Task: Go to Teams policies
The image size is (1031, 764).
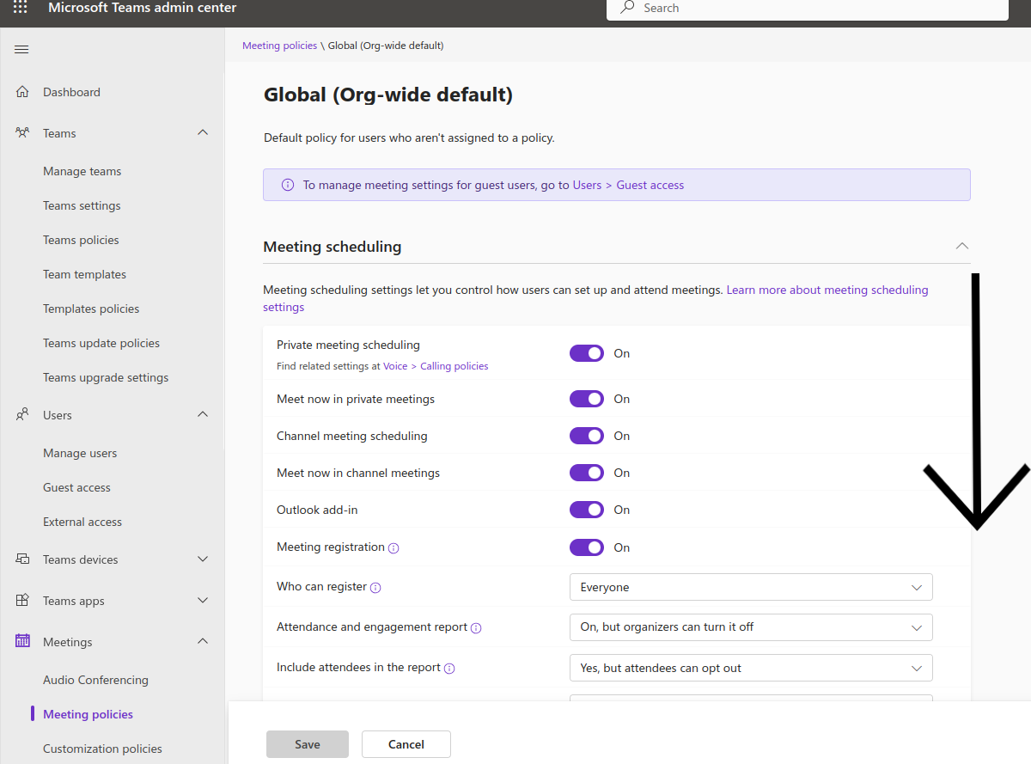Action: [81, 240]
